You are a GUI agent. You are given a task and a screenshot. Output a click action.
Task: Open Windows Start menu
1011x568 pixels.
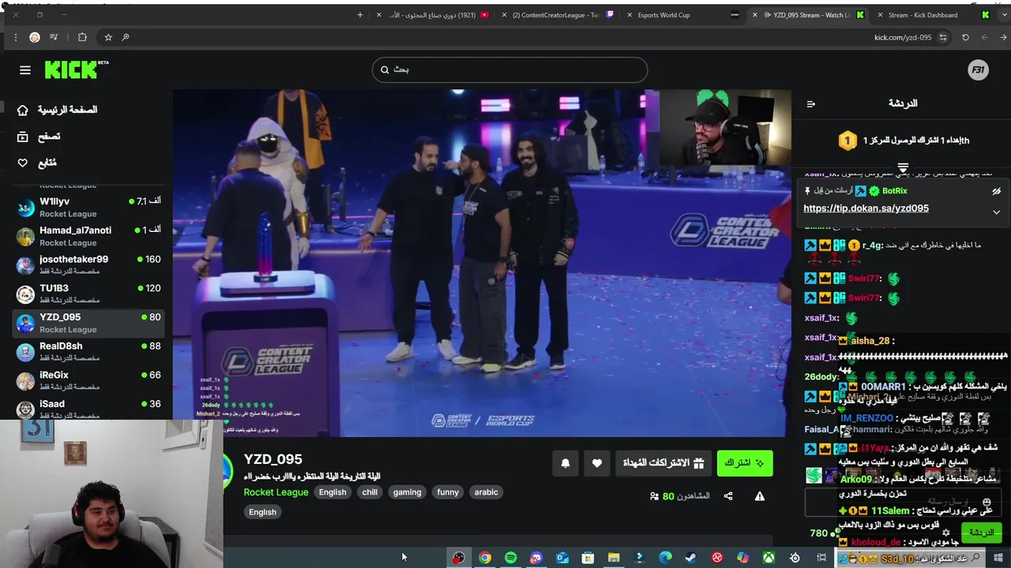[x=998, y=558]
